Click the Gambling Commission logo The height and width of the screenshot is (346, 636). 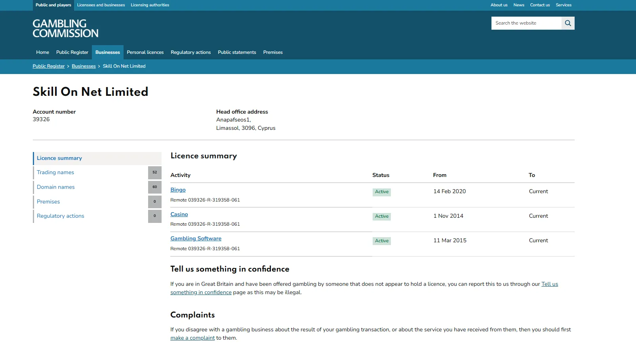click(x=65, y=29)
